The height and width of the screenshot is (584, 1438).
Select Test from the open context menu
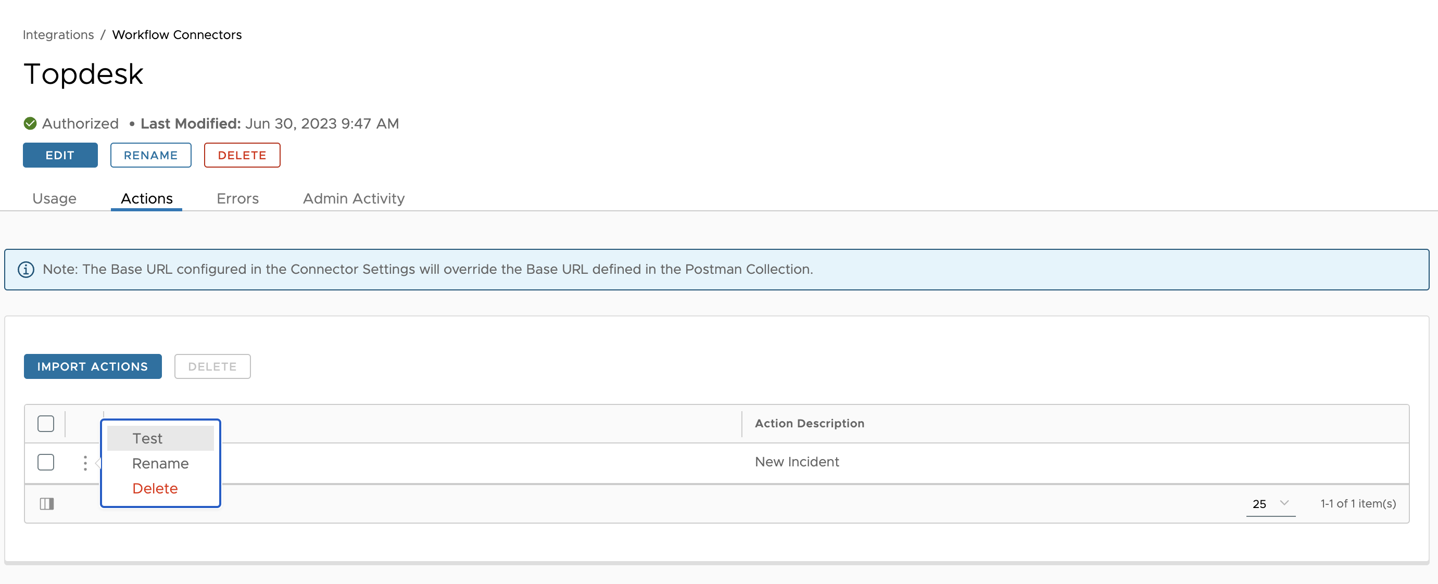coord(147,438)
